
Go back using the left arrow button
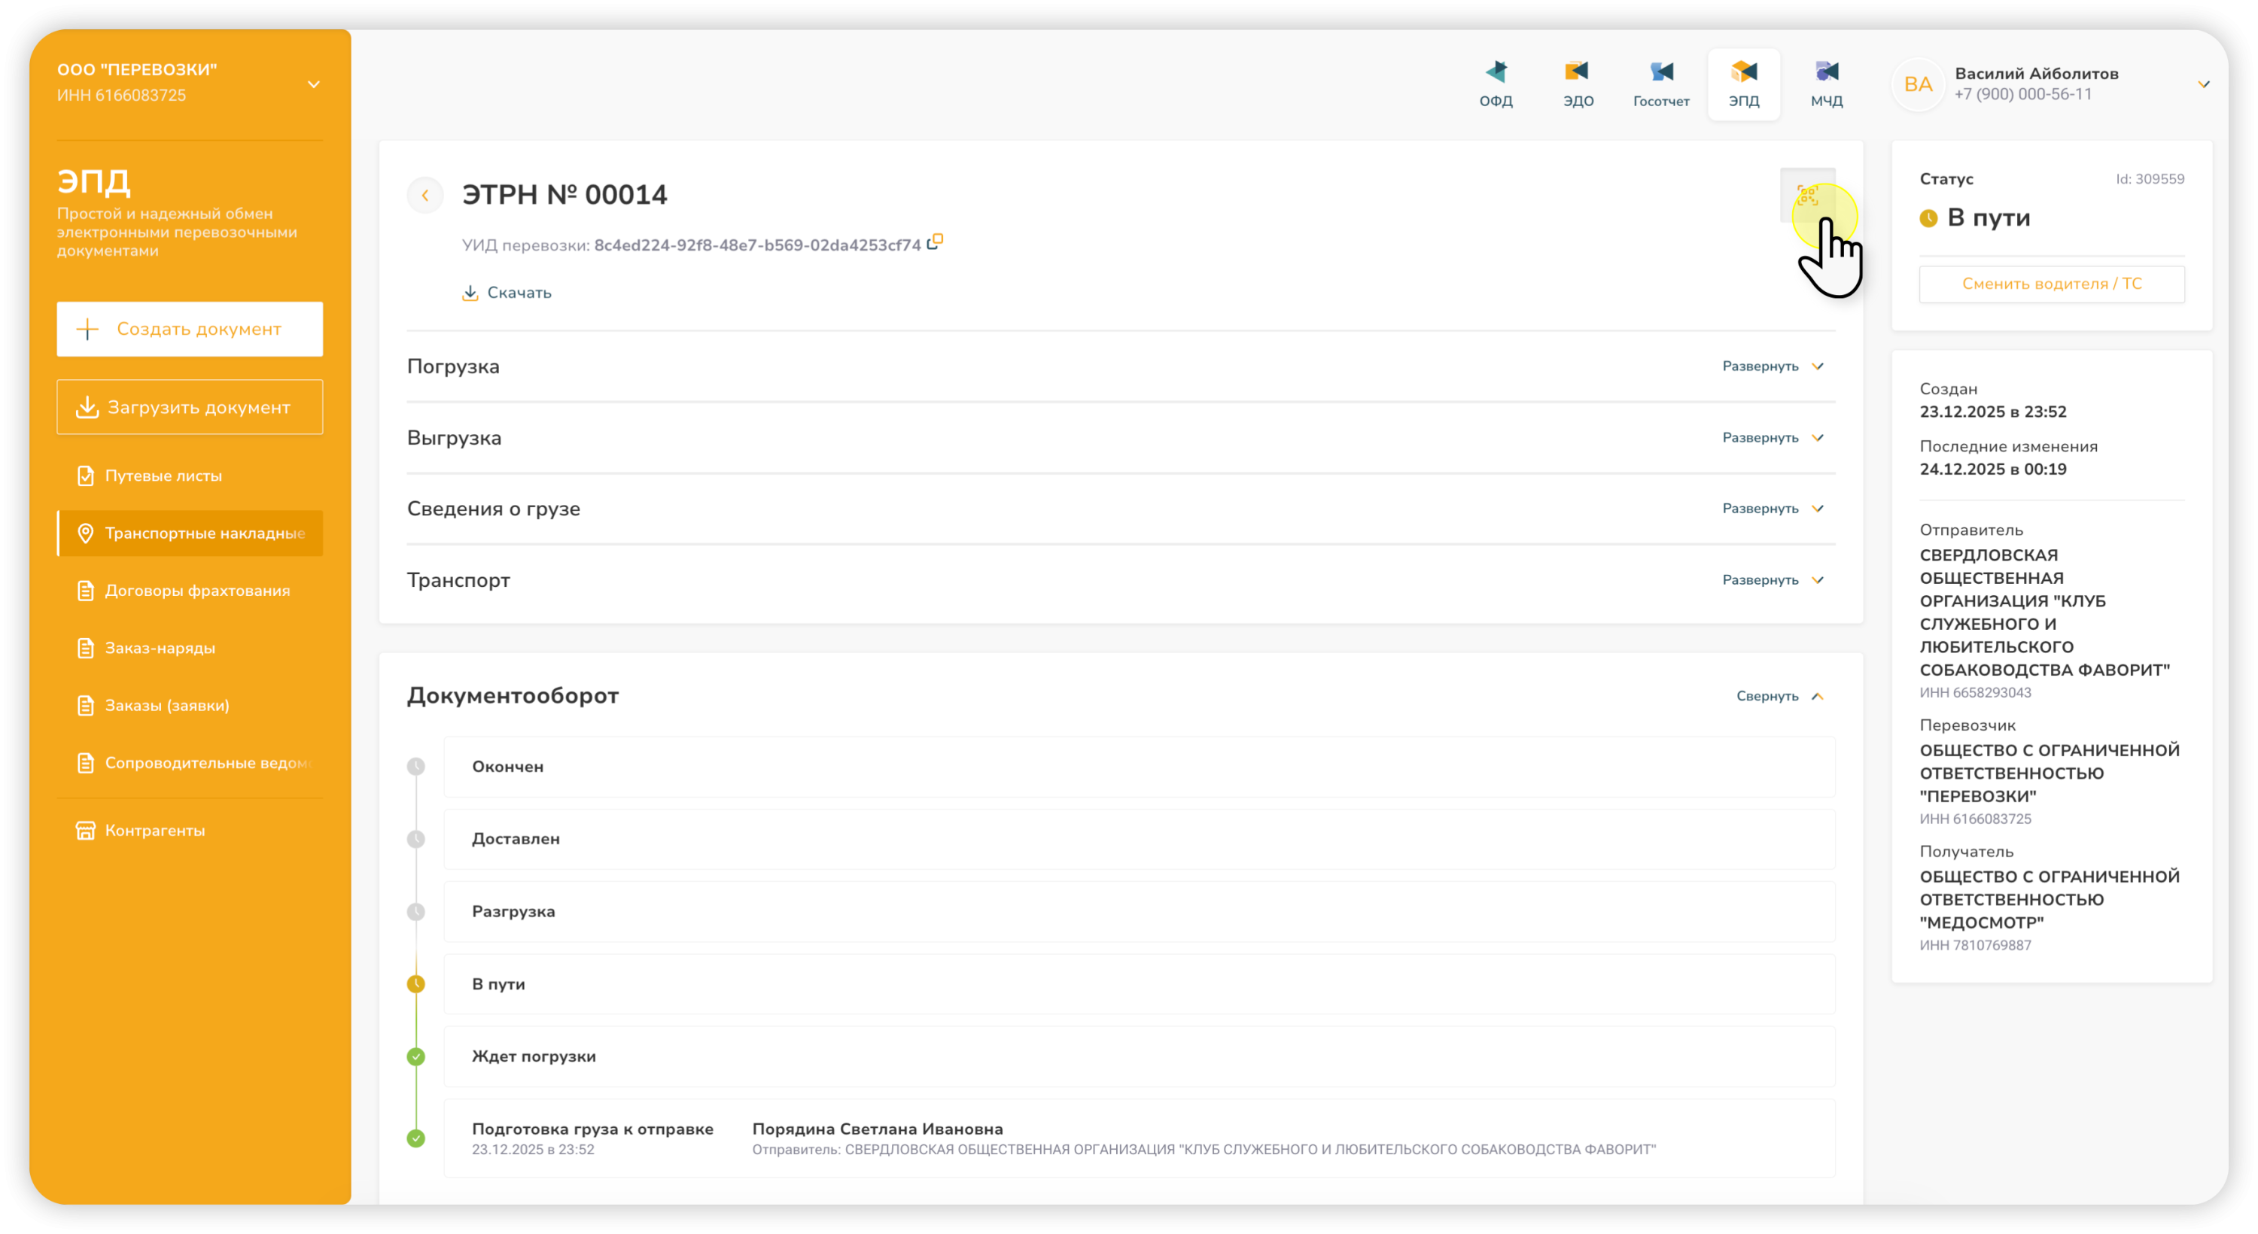pyautogui.click(x=425, y=196)
